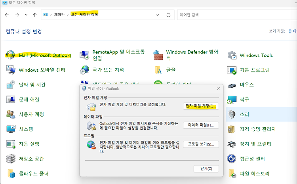Close the 메일 설정 - Outlook dialog
This screenshot has height=184, width=297.
click(x=218, y=89)
